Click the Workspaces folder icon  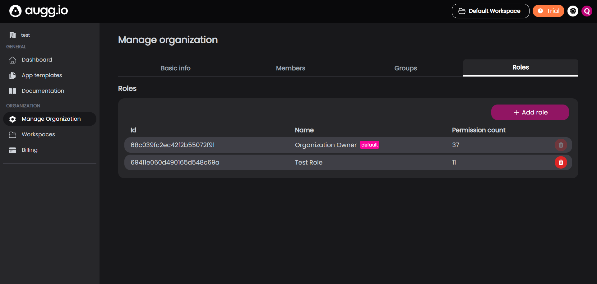pyautogui.click(x=12, y=135)
